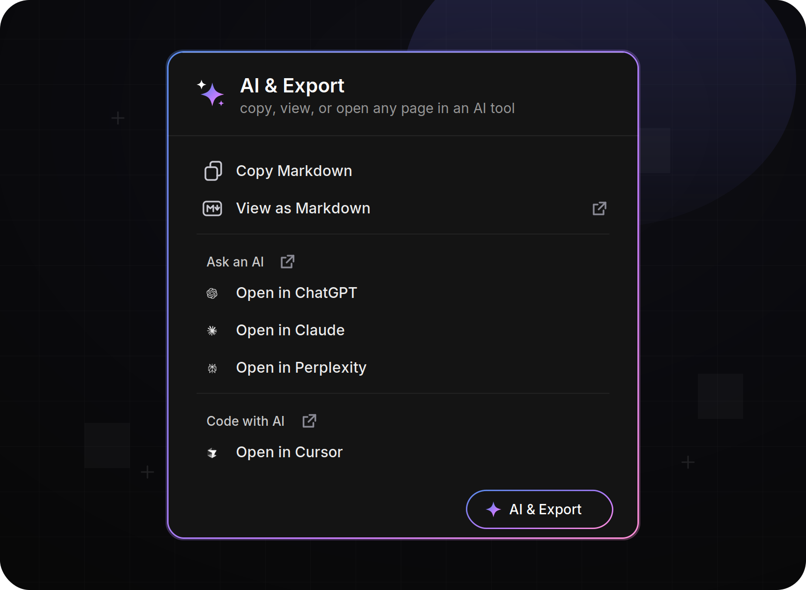Screen dimensions: 806x590
Task: Click the Markdown M↓ icon
Action: coord(212,208)
